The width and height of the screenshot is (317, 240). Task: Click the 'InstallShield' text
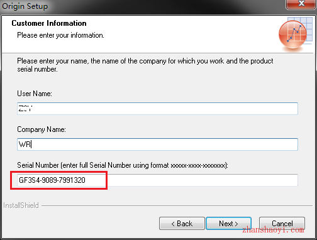coord(21,205)
